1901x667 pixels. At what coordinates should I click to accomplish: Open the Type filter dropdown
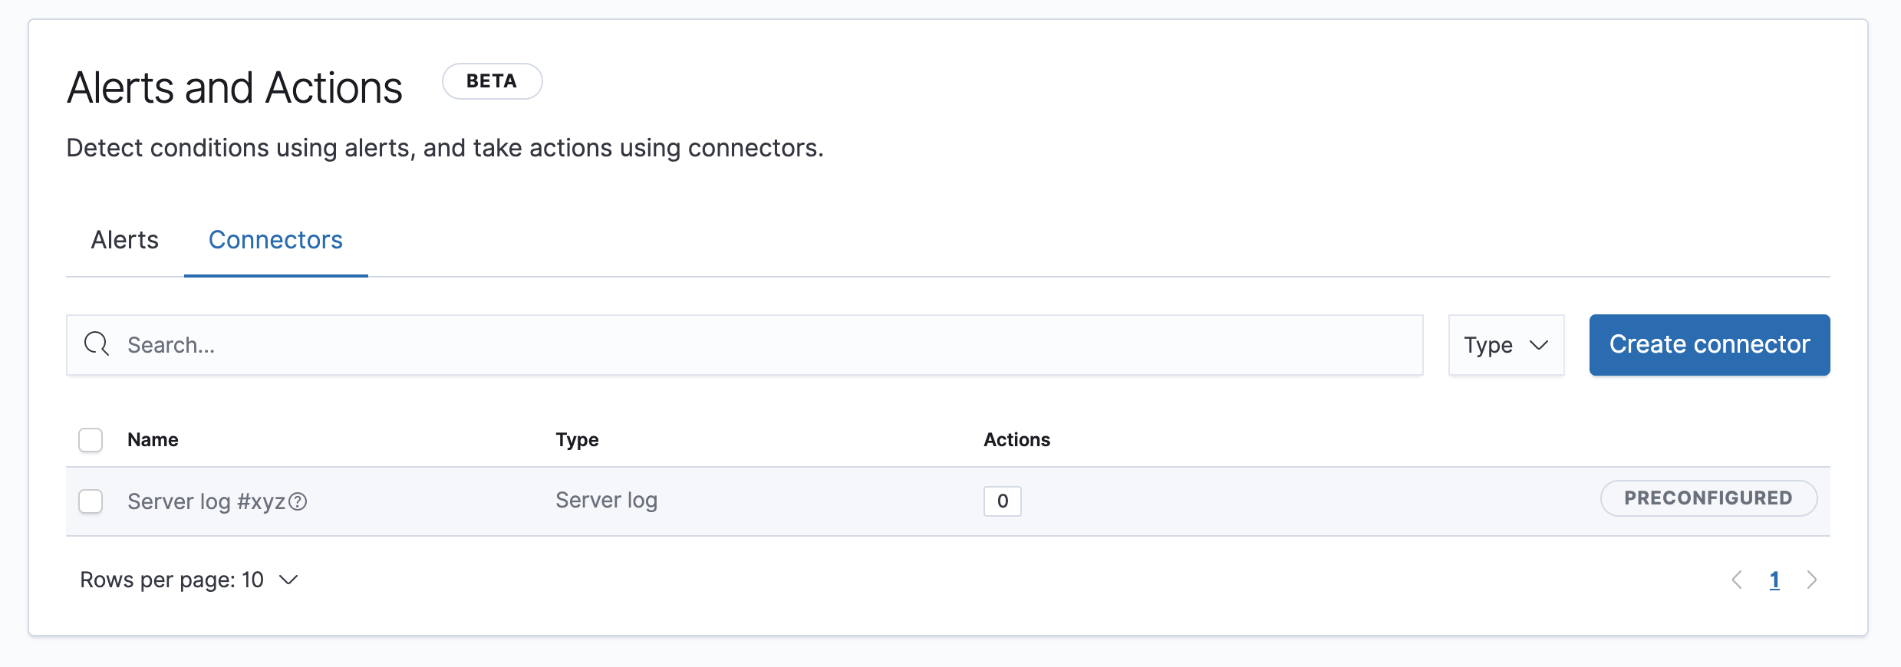(x=1505, y=345)
